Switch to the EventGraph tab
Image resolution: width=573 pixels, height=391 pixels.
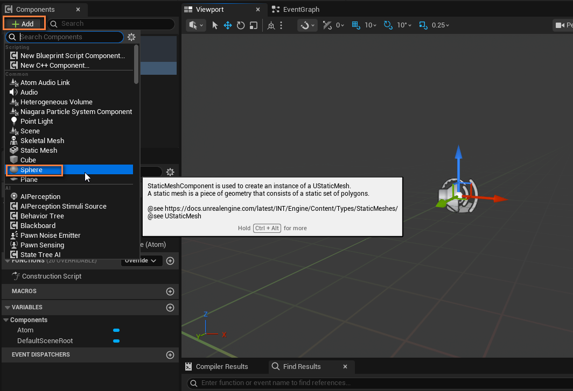coord(296,10)
